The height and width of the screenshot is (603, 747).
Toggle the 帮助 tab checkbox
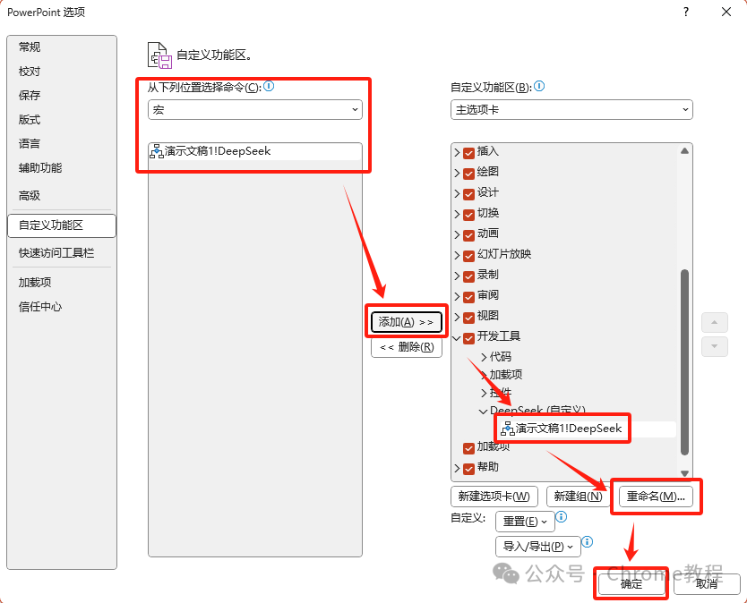tap(468, 469)
